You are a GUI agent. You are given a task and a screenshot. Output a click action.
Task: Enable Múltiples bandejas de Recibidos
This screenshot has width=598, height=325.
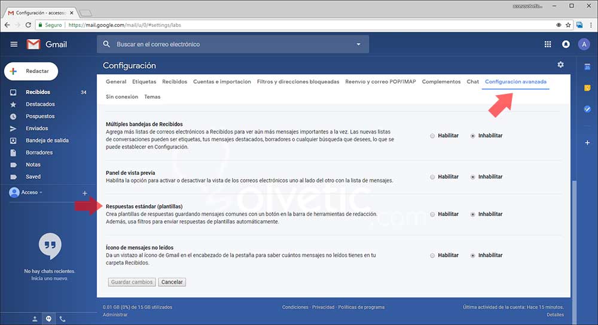[432, 136]
